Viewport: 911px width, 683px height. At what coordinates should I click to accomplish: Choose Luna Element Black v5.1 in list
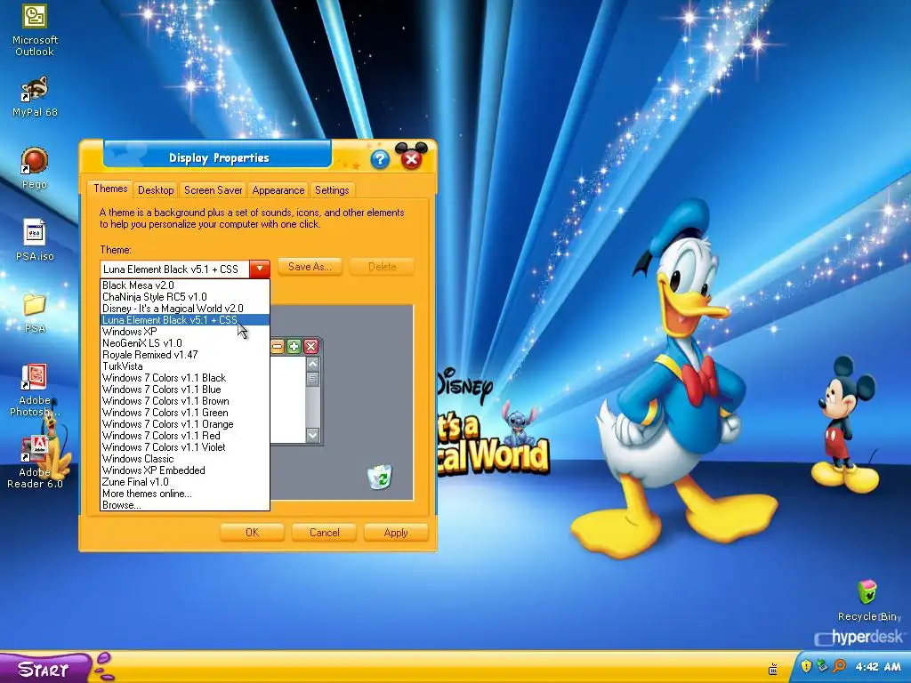185,320
